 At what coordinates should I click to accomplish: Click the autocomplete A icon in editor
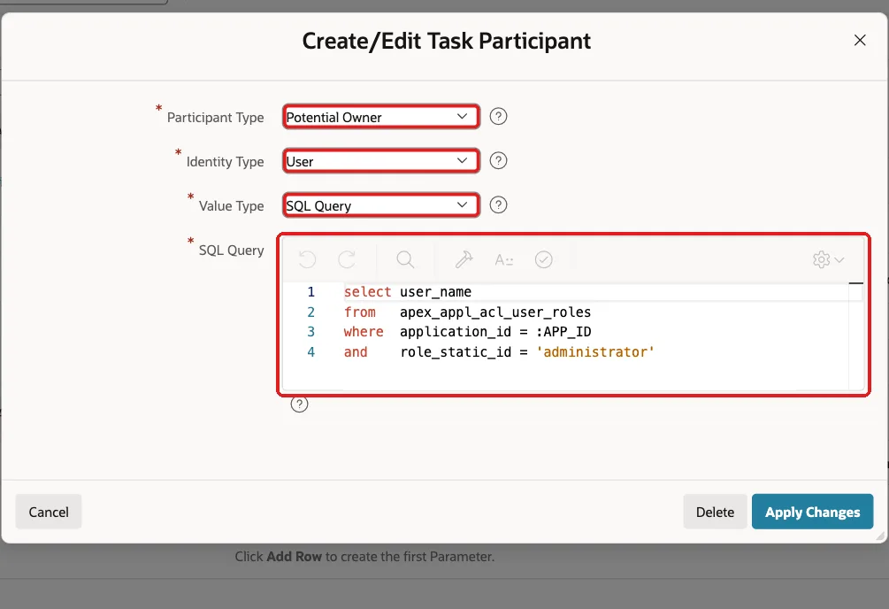pyautogui.click(x=503, y=260)
